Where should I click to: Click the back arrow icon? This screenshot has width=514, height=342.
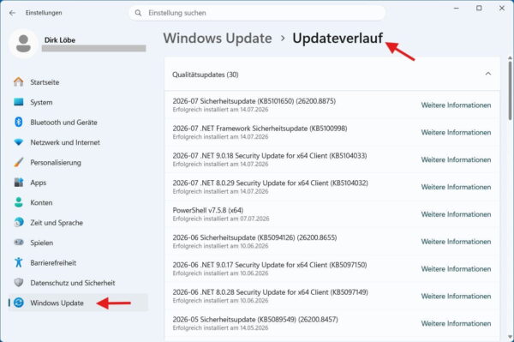click(x=13, y=13)
